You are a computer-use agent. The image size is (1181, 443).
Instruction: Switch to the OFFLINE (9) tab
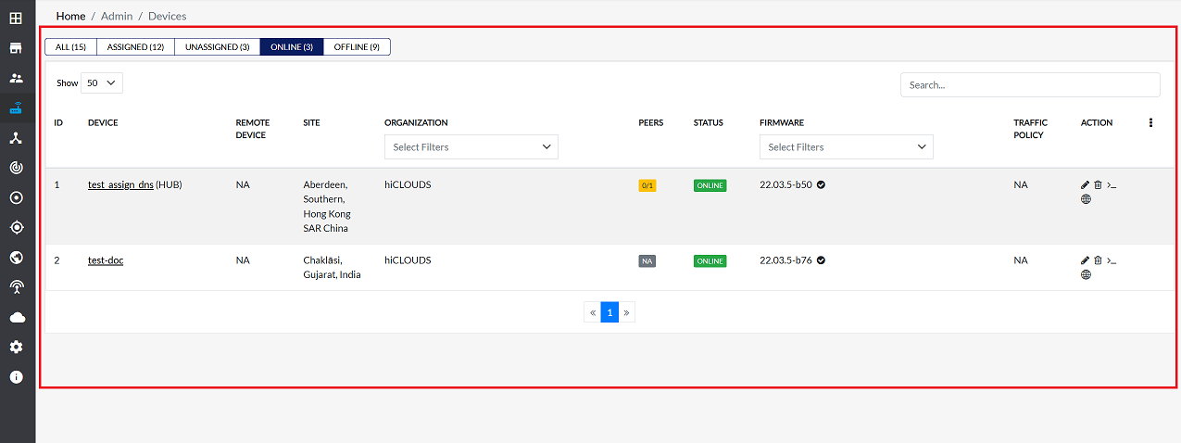[357, 46]
